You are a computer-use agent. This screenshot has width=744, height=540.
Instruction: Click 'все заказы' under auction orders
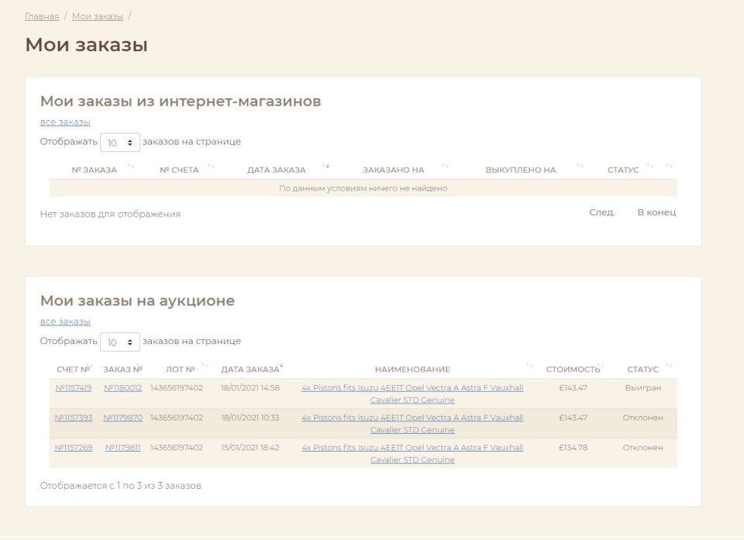tap(65, 322)
